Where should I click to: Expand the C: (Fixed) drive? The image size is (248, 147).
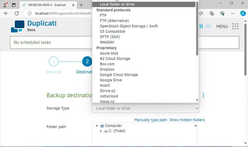101,131
